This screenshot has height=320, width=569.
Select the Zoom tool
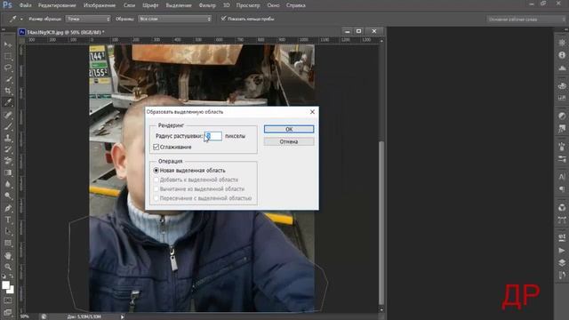pyautogui.click(x=8, y=267)
